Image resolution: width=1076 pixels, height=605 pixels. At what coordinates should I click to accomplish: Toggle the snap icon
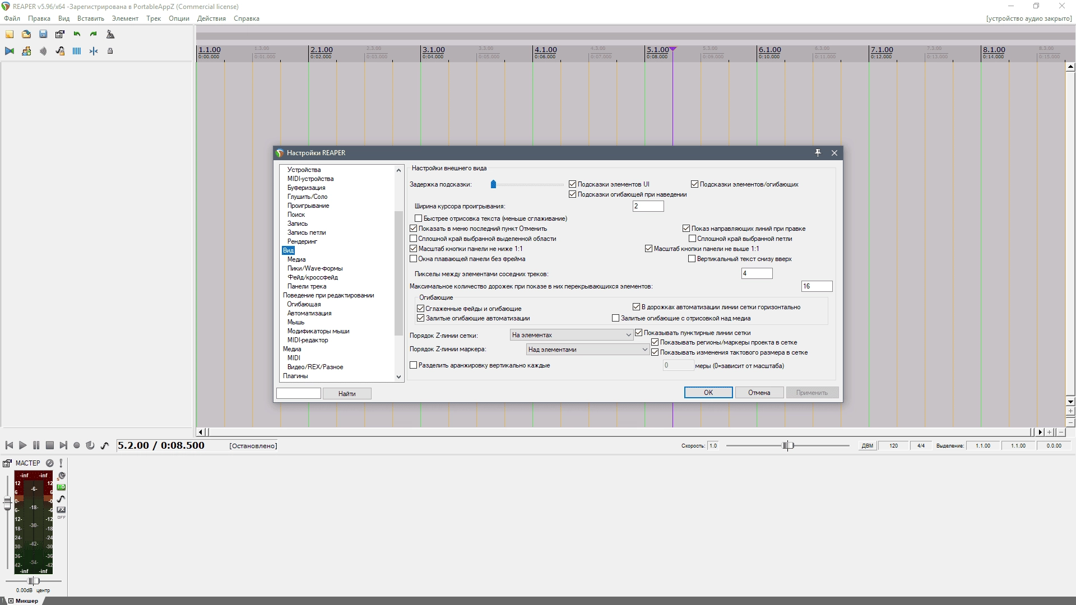point(94,51)
